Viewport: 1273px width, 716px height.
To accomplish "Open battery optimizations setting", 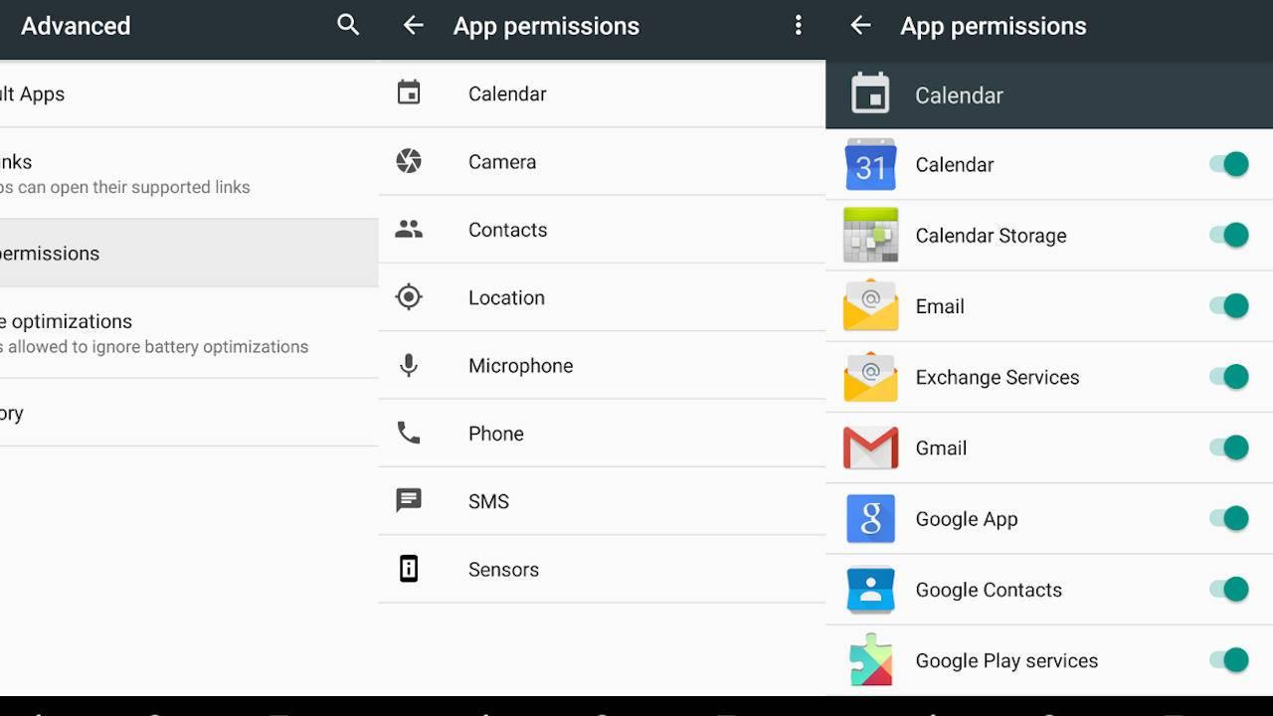I will 189,333.
